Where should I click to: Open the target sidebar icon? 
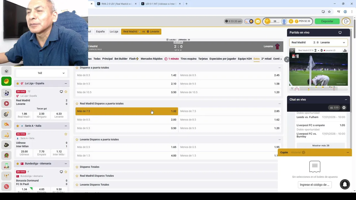point(6,114)
